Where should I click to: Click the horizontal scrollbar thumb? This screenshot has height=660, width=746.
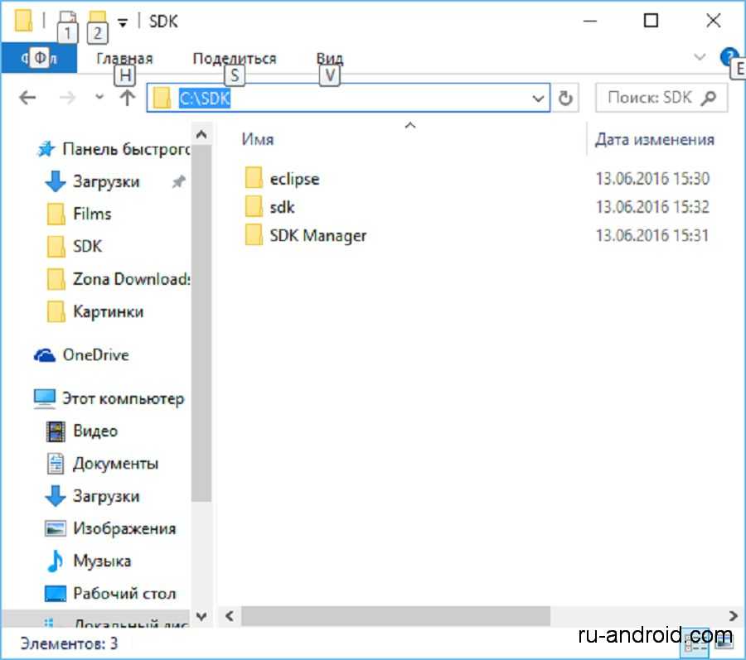[x=396, y=616]
